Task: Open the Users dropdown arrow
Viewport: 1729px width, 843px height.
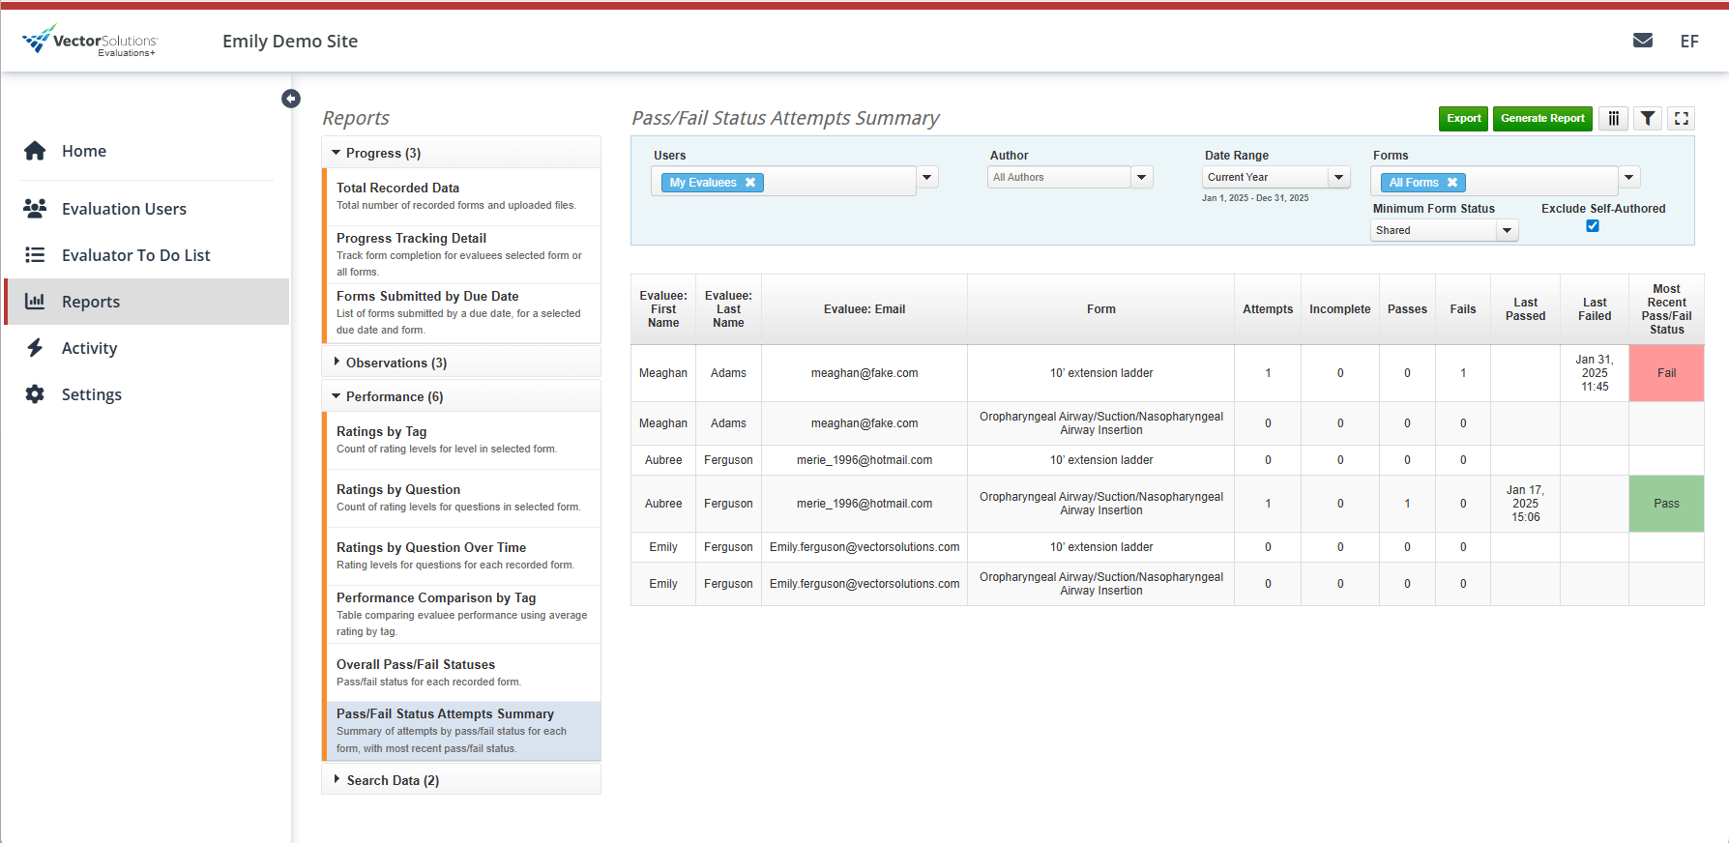Action: coord(927,178)
